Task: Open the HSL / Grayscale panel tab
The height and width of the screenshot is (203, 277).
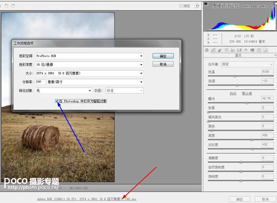Action: pyautogui.click(x=226, y=50)
